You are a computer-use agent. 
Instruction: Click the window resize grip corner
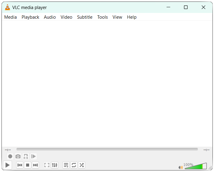click(x=210, y=168)
